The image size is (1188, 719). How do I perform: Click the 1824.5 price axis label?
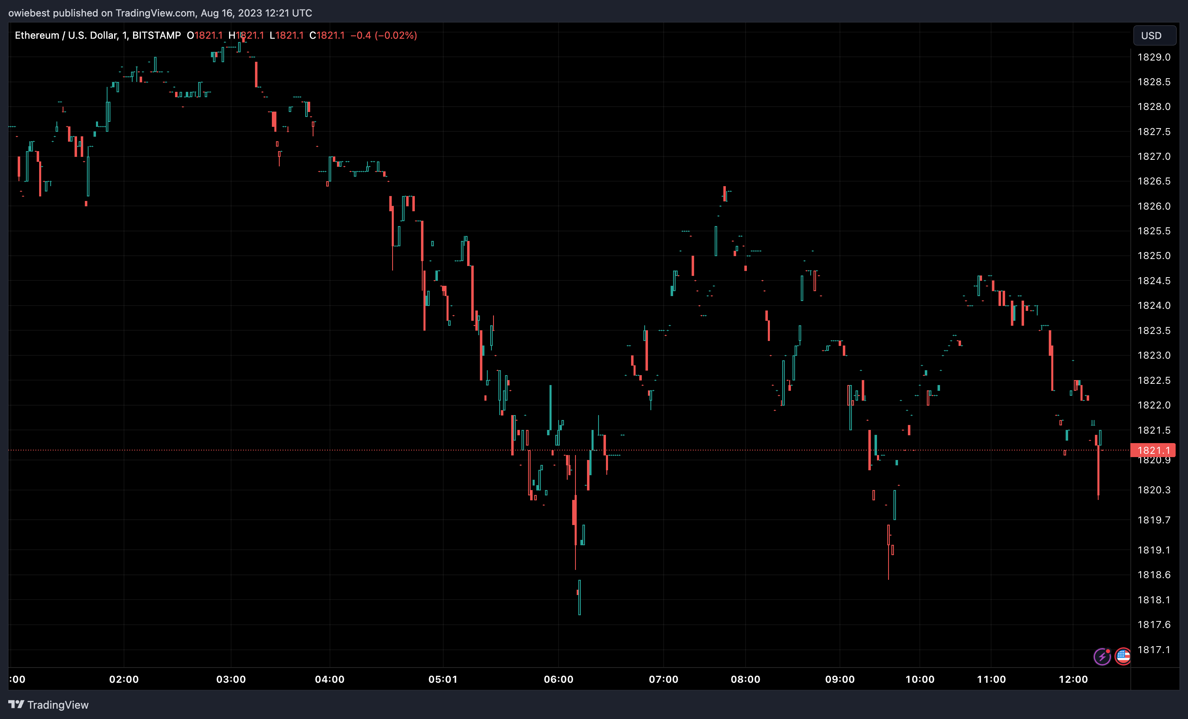[x=1154, y=280]
